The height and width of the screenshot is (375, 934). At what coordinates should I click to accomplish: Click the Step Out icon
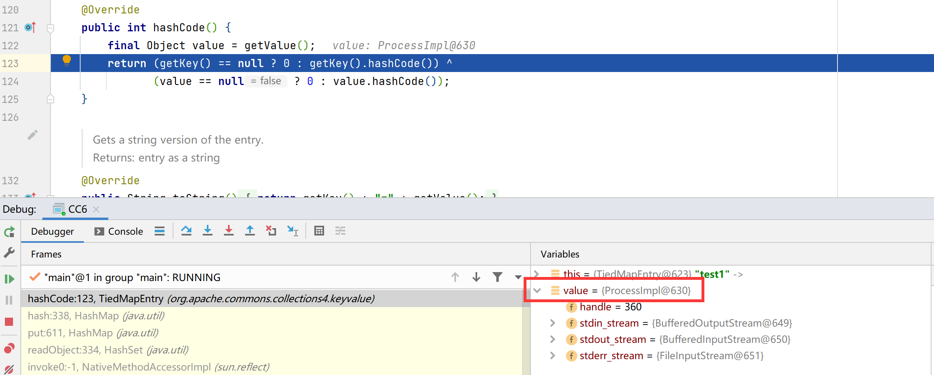(x=250, y=231)
